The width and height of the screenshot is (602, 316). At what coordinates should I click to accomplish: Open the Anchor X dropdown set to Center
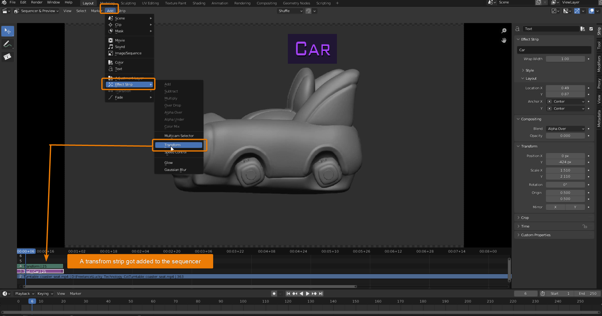565,101
